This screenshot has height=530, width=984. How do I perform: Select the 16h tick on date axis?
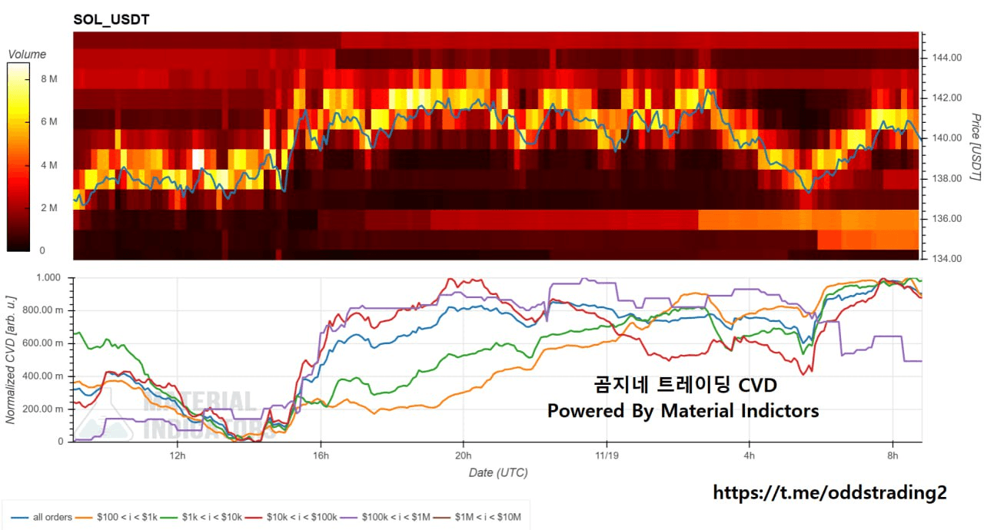(x=321, y=455)
